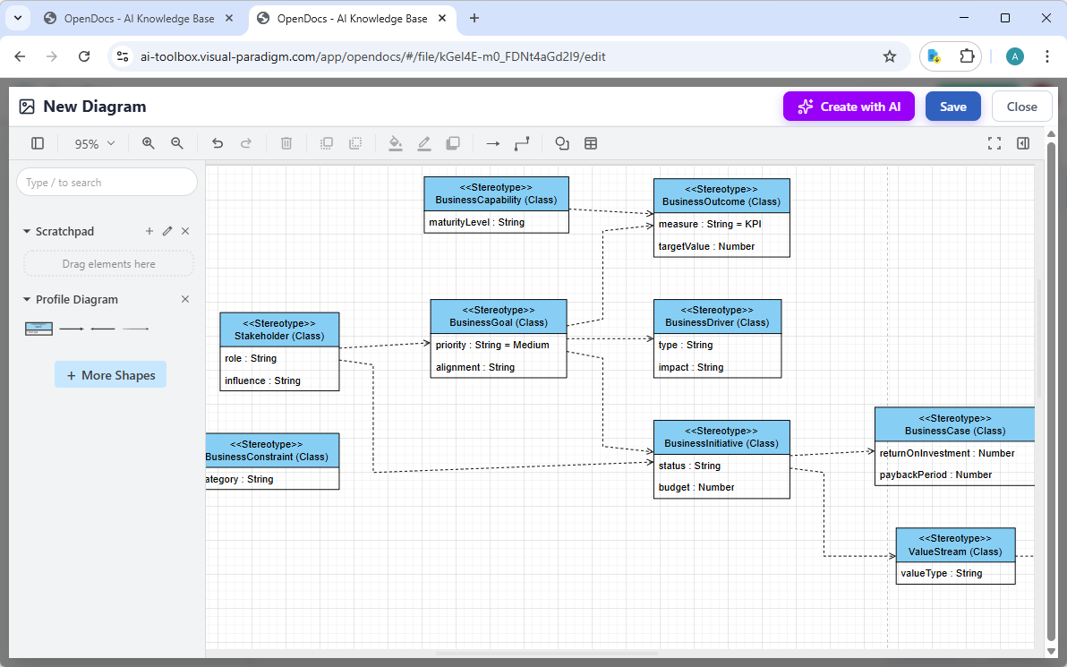Open the shadow/copy style tool in the toolbar
Screen dimensions: 1067x667
point(452,143)
